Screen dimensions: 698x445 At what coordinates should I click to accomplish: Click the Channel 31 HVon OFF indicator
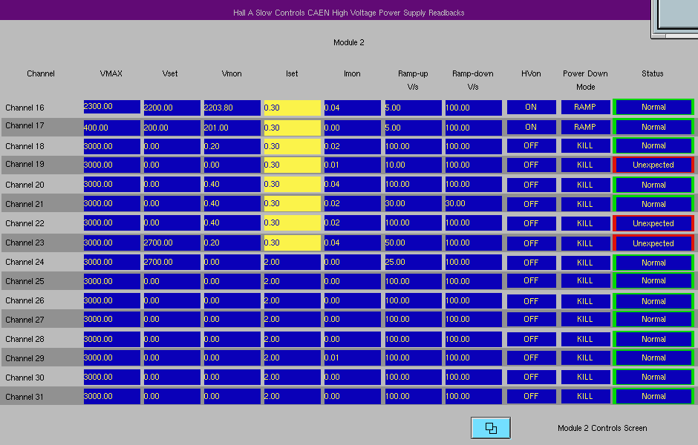[531, 397]
